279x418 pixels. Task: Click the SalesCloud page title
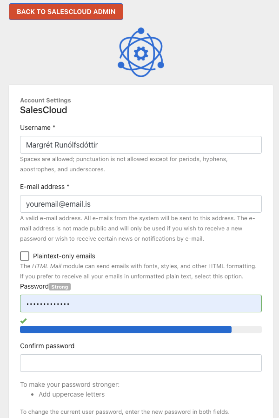[44, 110]
